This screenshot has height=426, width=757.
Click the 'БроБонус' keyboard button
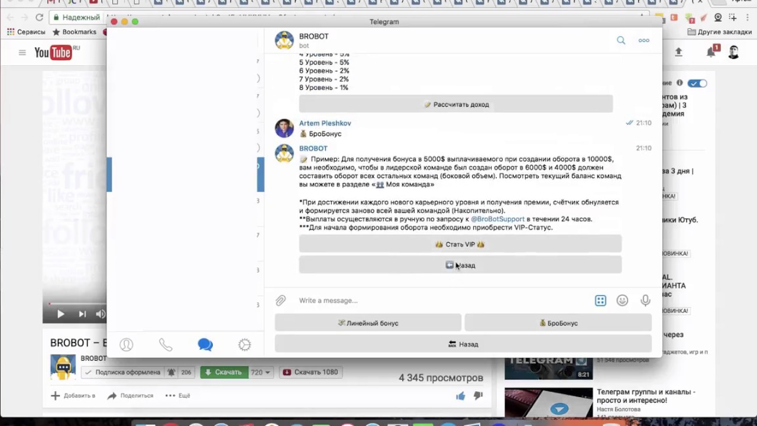(x=558, y=323)
